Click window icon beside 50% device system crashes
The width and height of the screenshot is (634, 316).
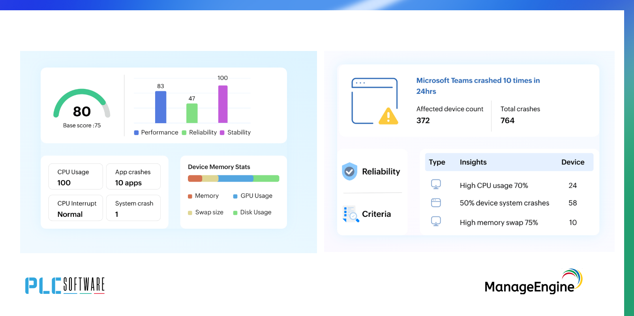tap(436, 203)
